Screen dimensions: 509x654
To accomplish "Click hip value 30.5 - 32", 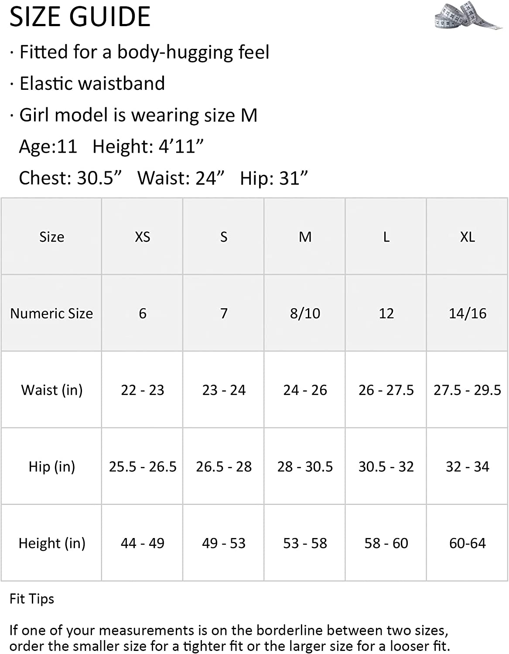I will (x=386, y=467).
